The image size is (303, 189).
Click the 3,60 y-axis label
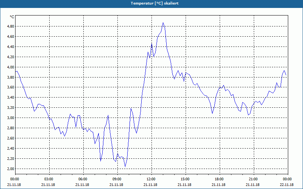(x=11, y=87)
